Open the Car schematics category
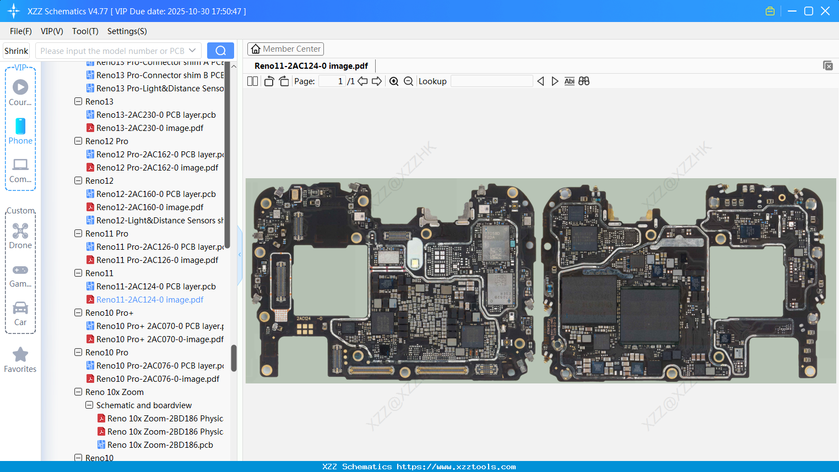 point(20,314)
